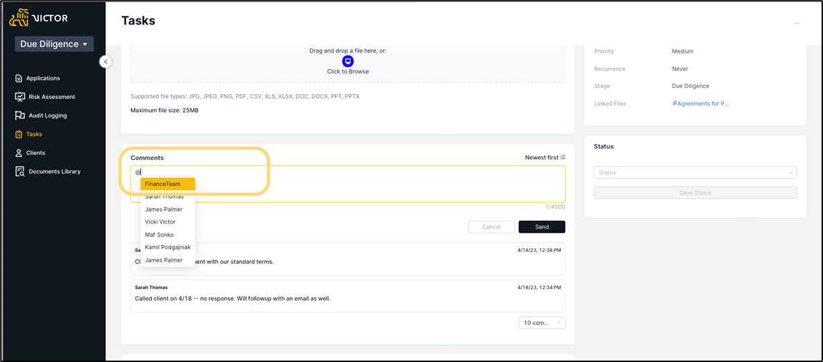Click the 4/18/23, 12:34 PM timestamp

click(x=539, y=287)
